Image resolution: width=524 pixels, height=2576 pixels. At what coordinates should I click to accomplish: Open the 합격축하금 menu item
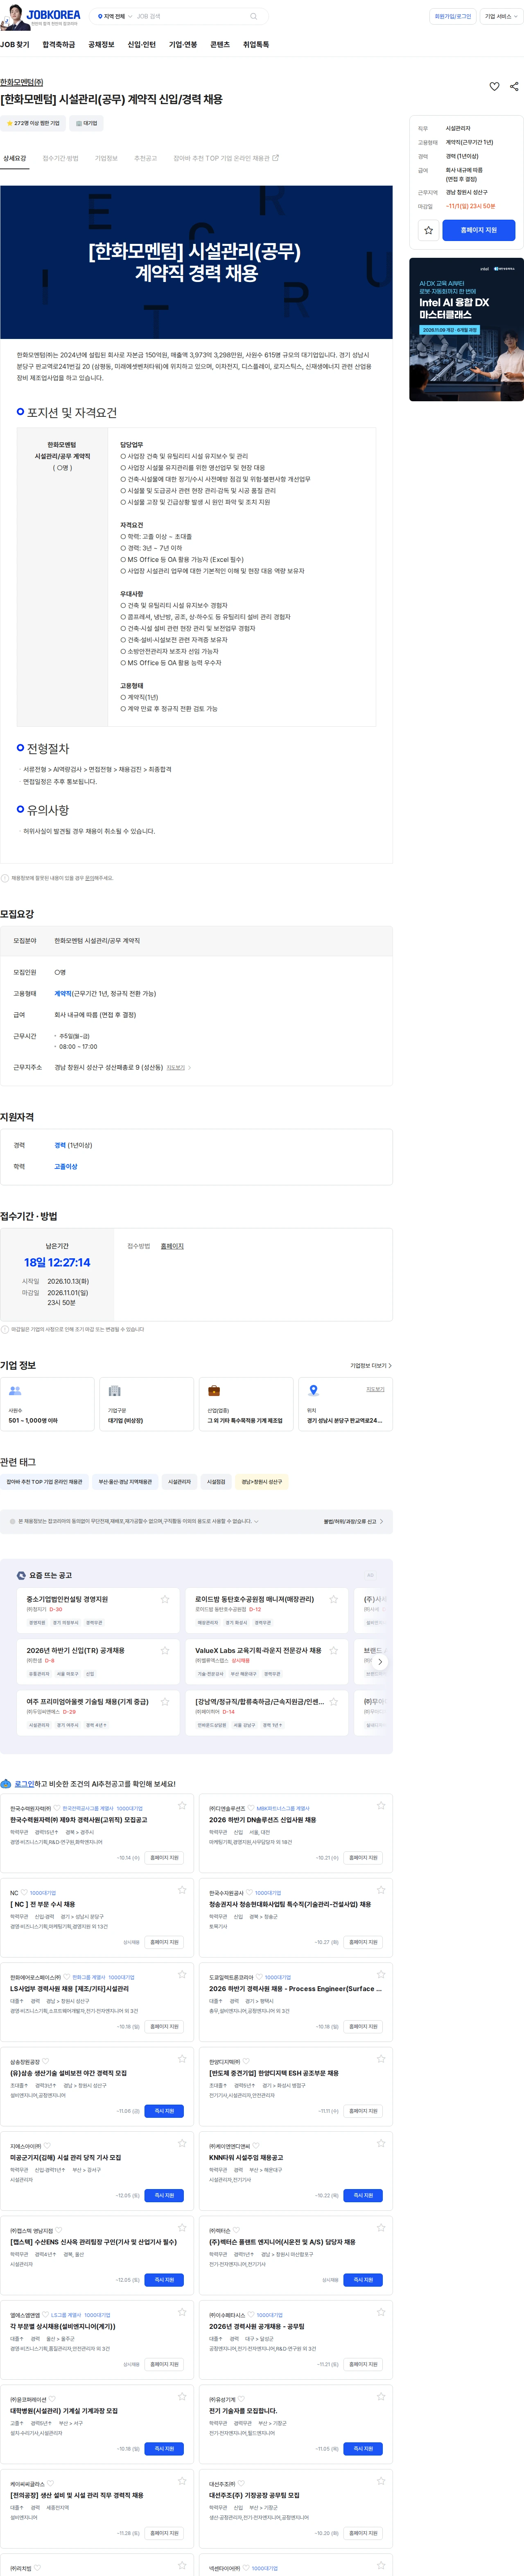(59, 45)
